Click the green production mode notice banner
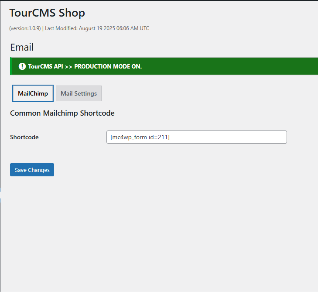318x292 pixels. pos(218,66)
